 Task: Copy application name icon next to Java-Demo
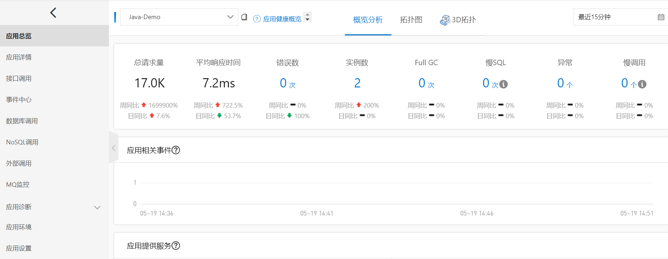coord(244,17)
